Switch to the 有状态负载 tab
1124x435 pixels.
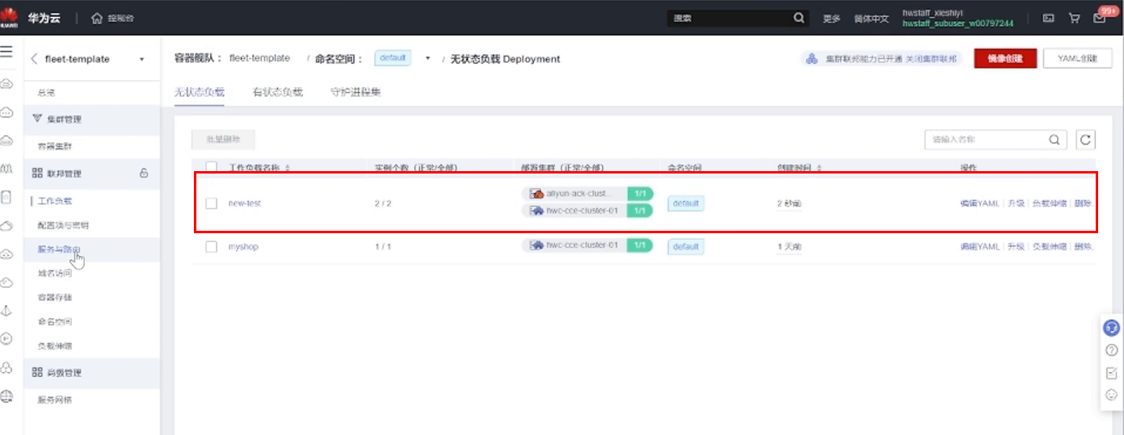(277, 92)
